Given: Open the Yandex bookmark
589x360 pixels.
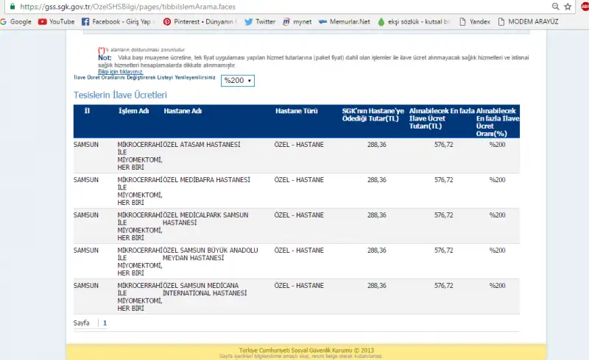Looking at the screenshot, I should pos(474,22).
